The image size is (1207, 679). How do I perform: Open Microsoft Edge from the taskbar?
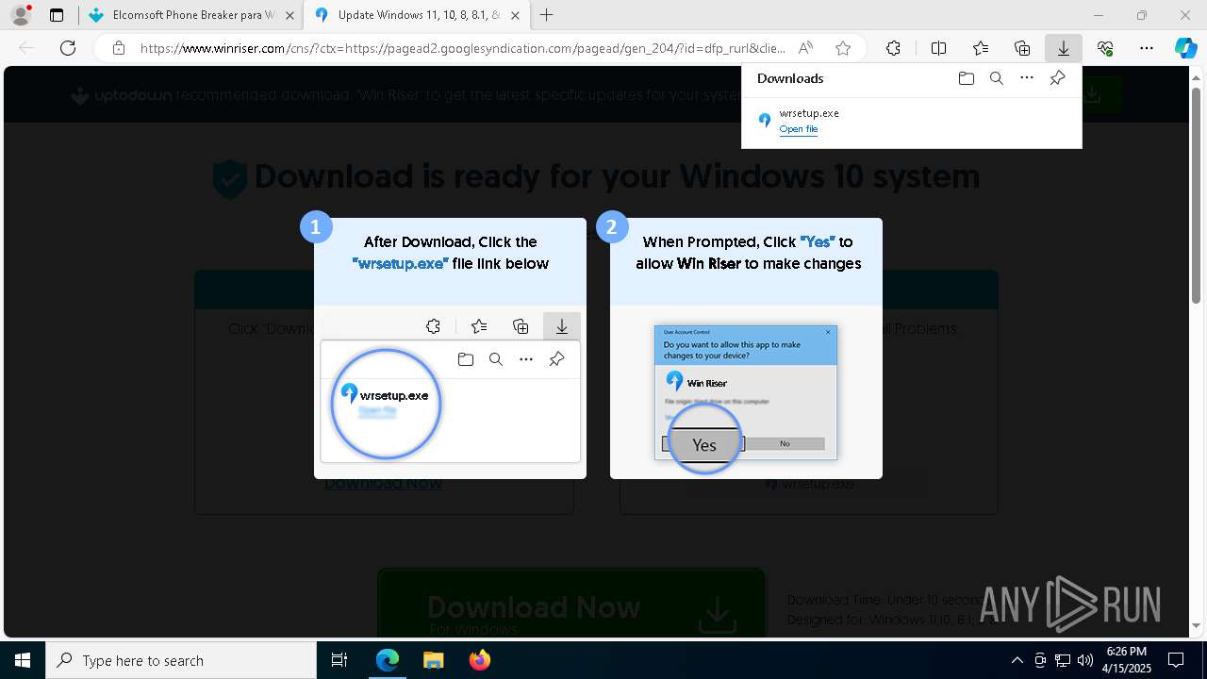pyautogui.click(x=388, y=660)
